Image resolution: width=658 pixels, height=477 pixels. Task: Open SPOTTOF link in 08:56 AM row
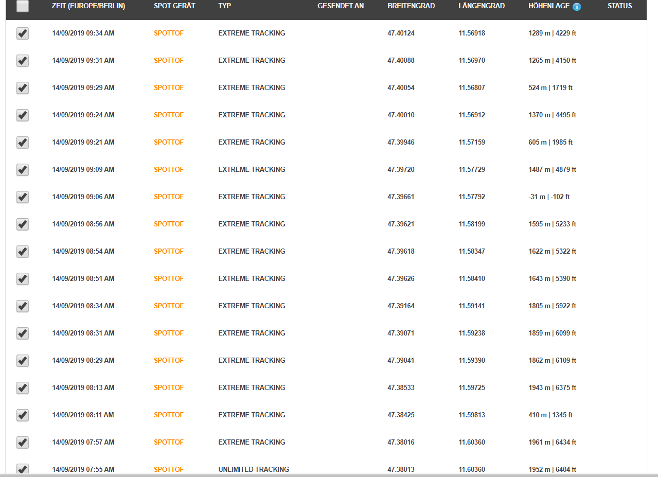click(x=169, y=224)
